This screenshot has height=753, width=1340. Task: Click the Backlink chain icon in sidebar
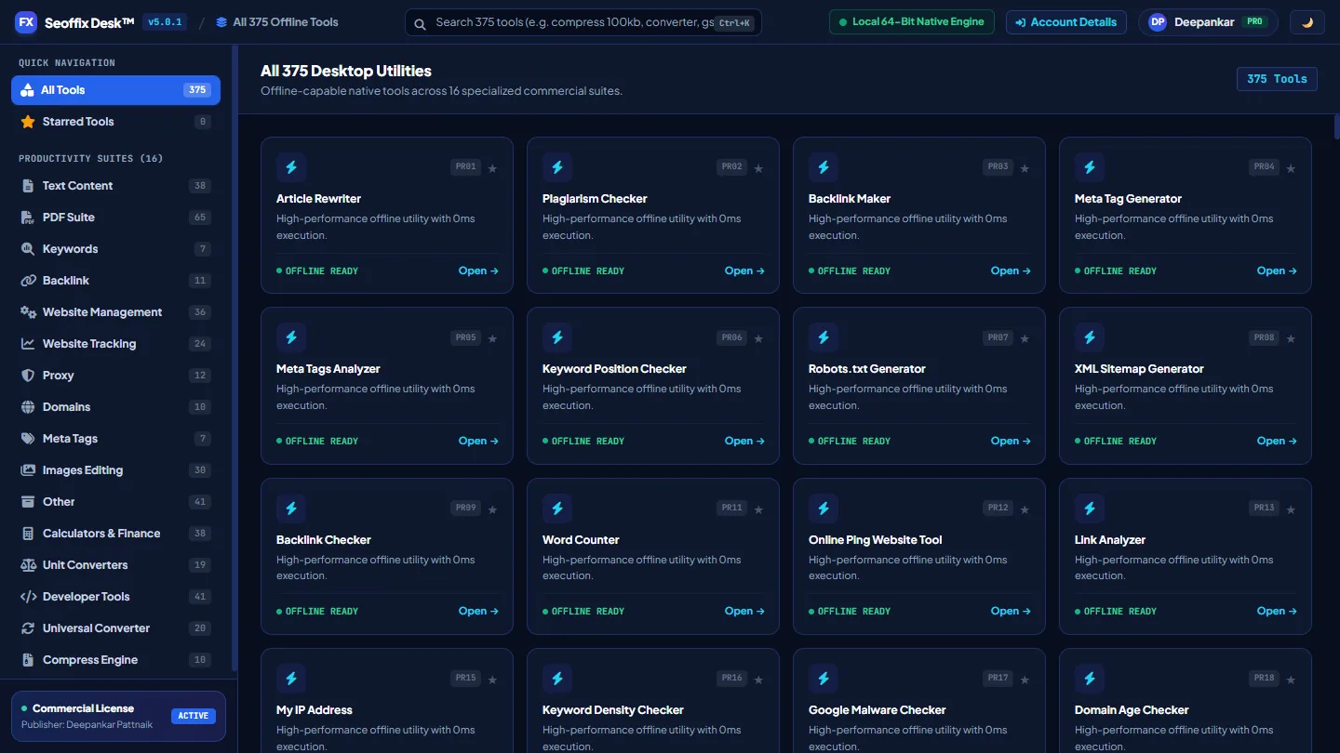click(28, 281)
